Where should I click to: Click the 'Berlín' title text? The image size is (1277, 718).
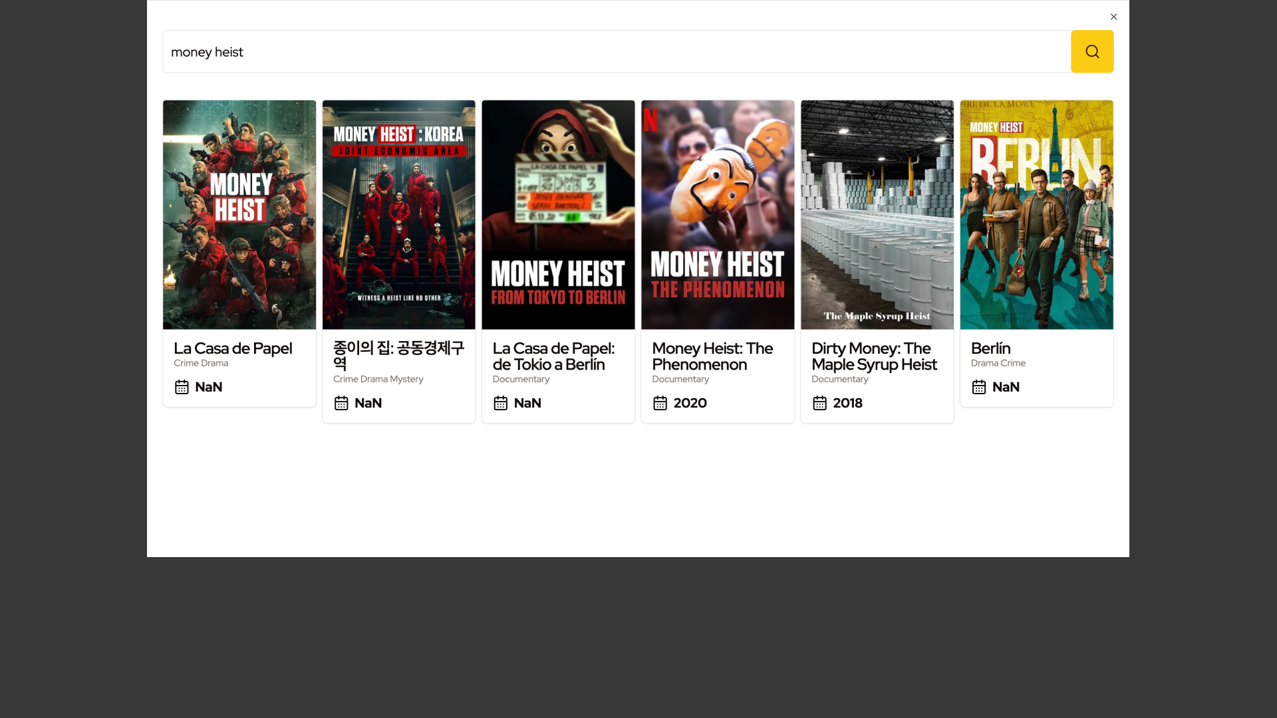click(990, 348)
